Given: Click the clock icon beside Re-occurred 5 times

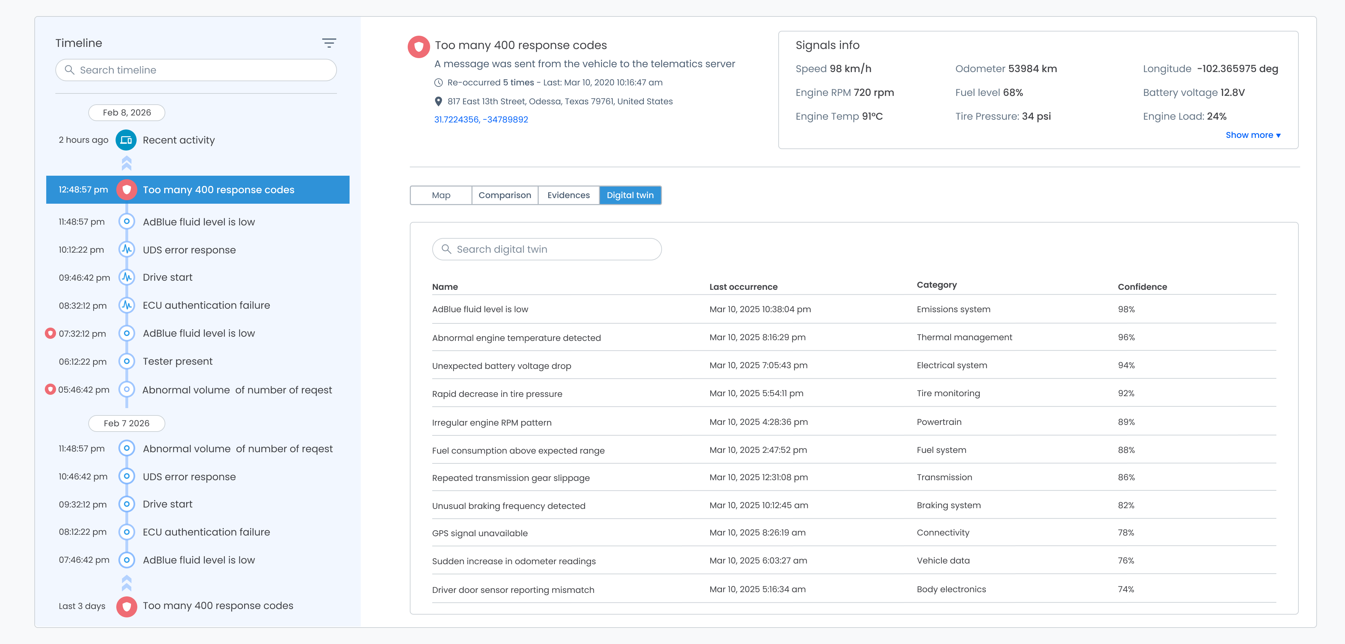Looking at the screenshot, I should coord(439,83).
